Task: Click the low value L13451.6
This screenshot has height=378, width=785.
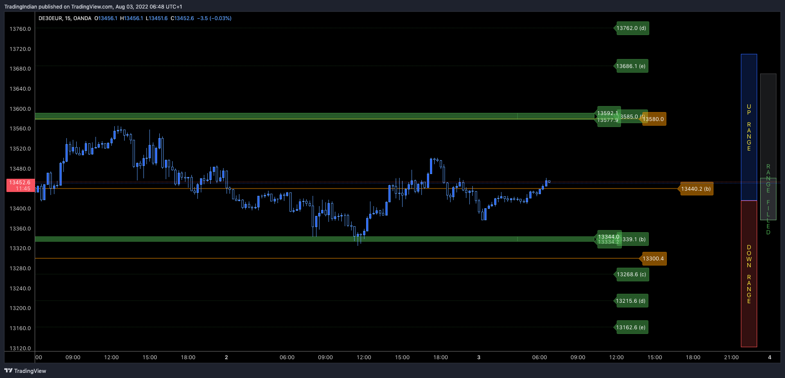Action: click(x=157, y=18)
